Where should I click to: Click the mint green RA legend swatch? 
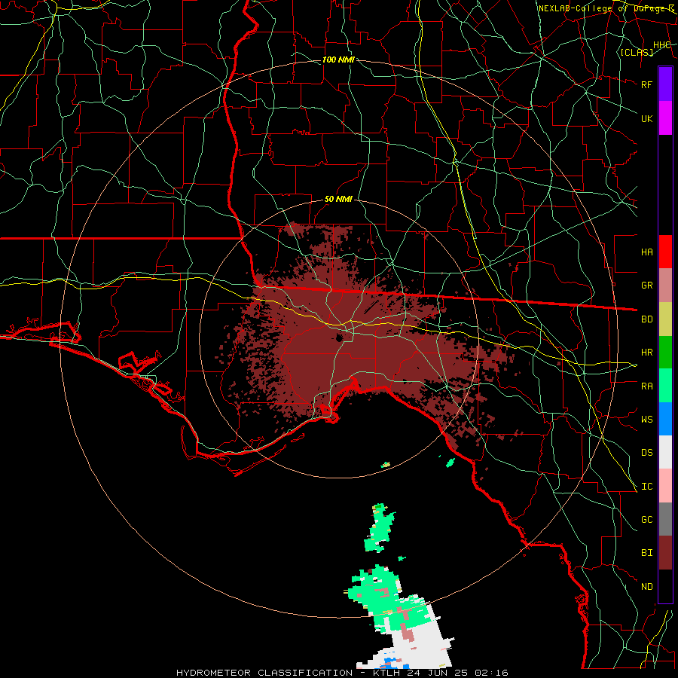[665, 386]
